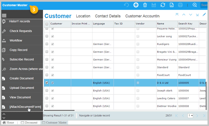The width and height of the screenshot is (209, 126).
Task: Open Check Requests in sidebar
Action: 21,31
